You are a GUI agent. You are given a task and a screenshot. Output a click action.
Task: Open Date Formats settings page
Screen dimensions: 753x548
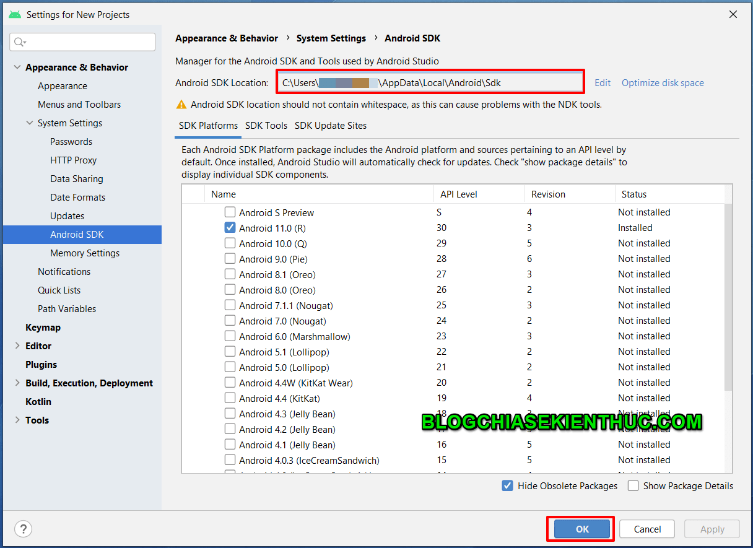[x=78, y=198]
